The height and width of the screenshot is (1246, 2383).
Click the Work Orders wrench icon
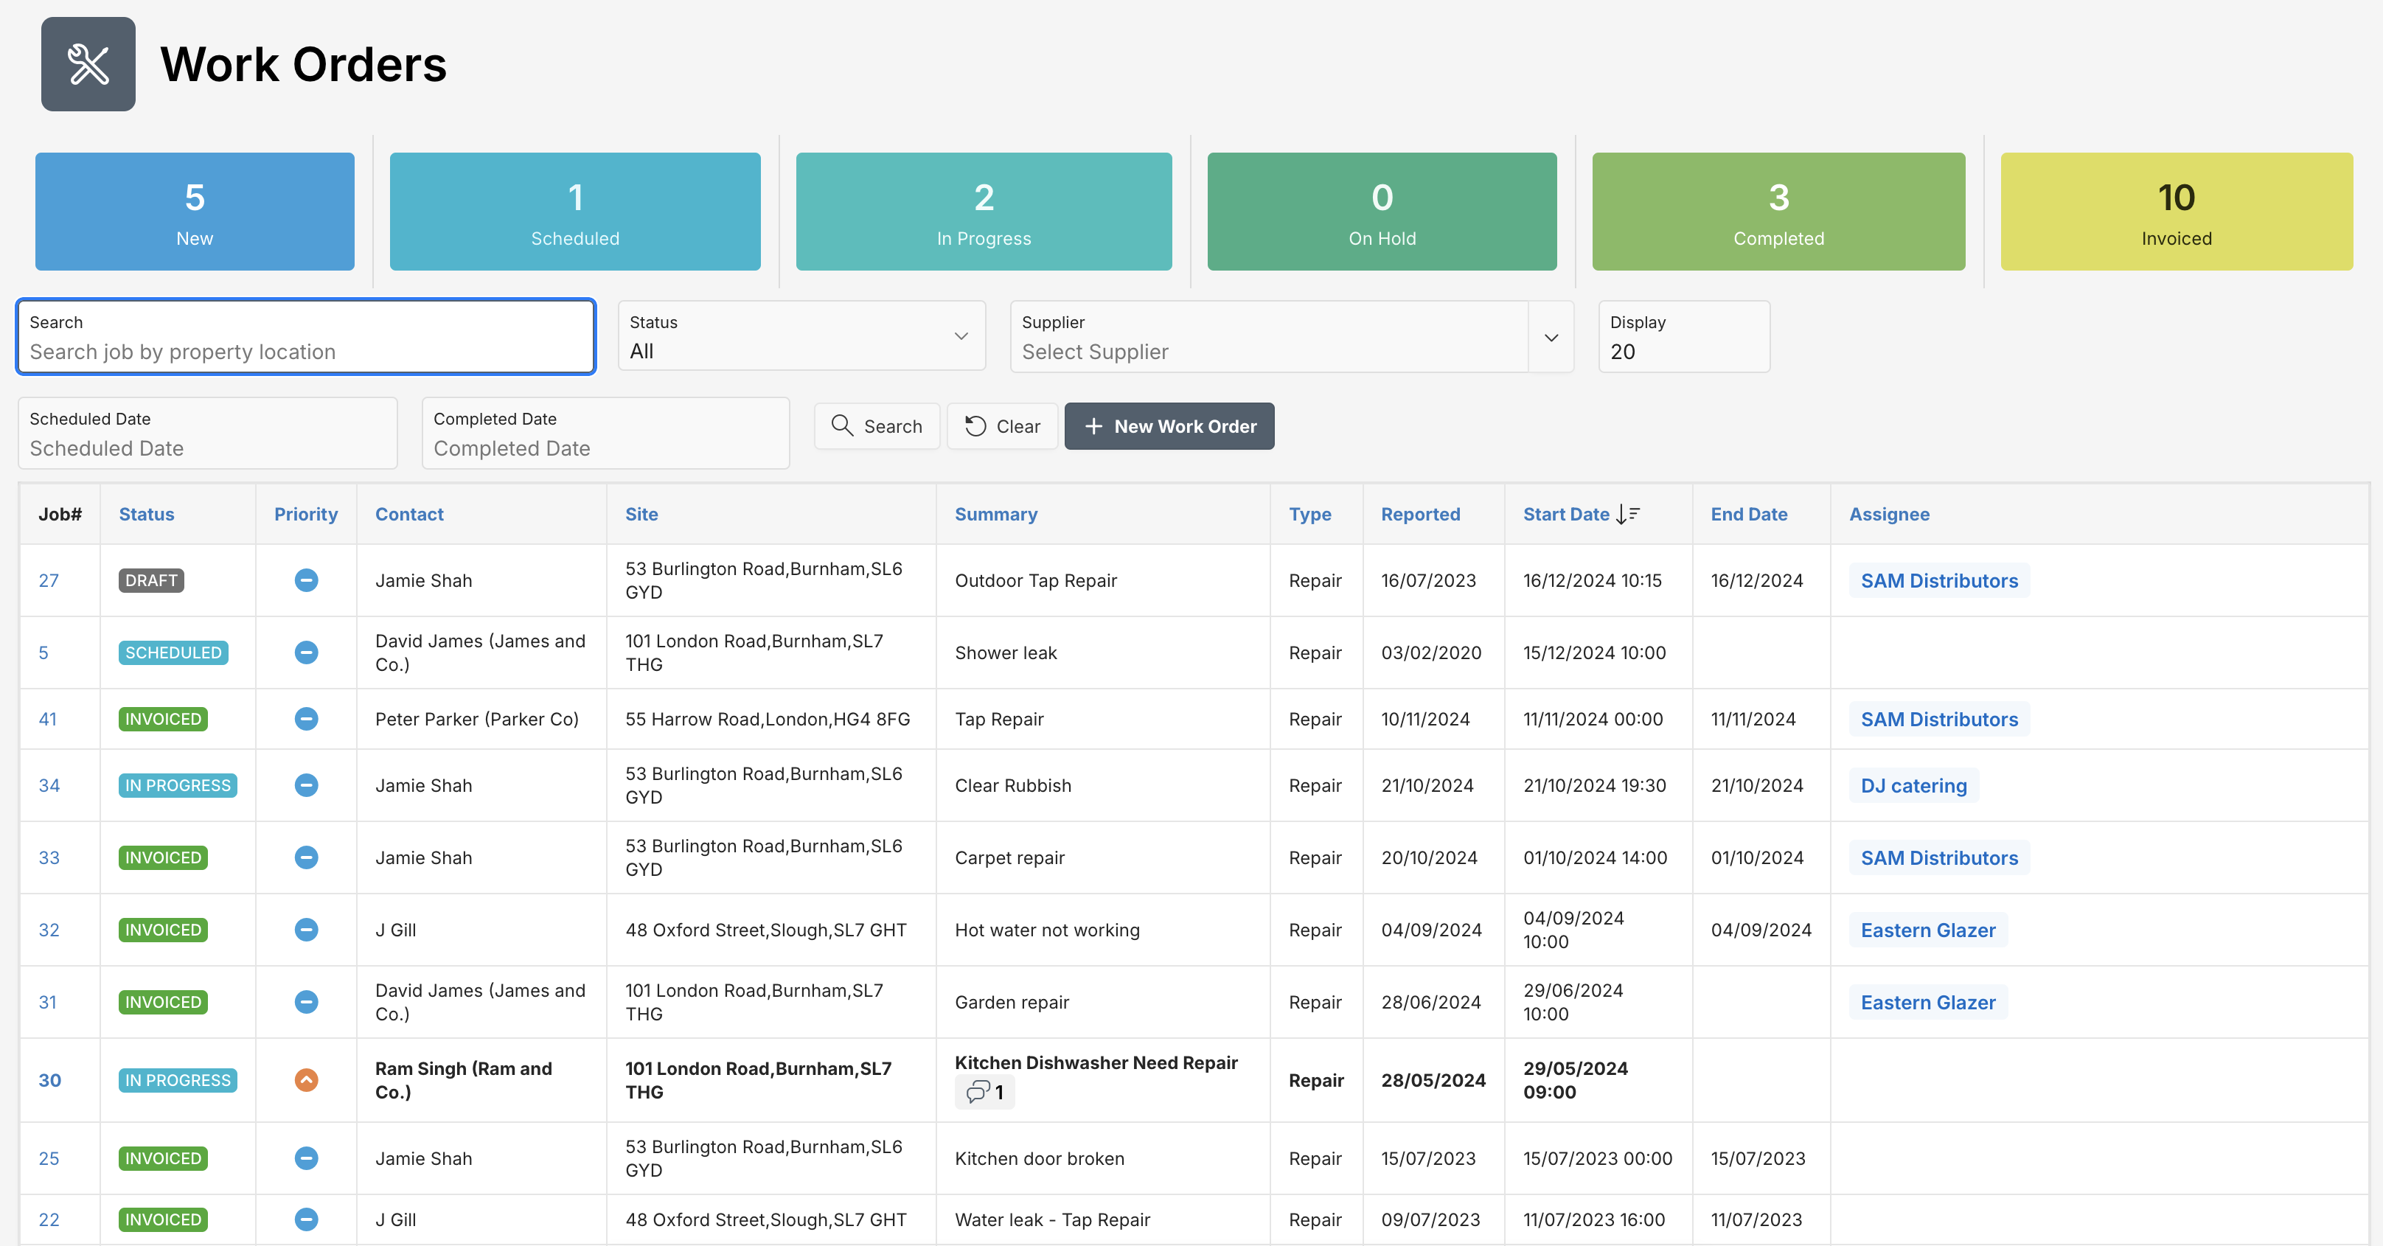pos(88,64)
